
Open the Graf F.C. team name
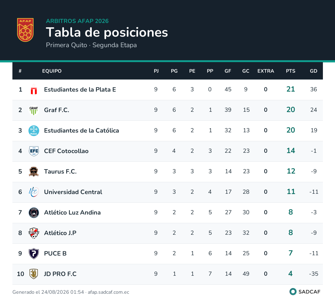coord(57,110)
